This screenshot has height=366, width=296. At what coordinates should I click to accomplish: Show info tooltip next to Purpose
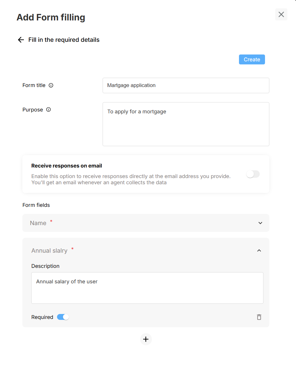(48, 110)
